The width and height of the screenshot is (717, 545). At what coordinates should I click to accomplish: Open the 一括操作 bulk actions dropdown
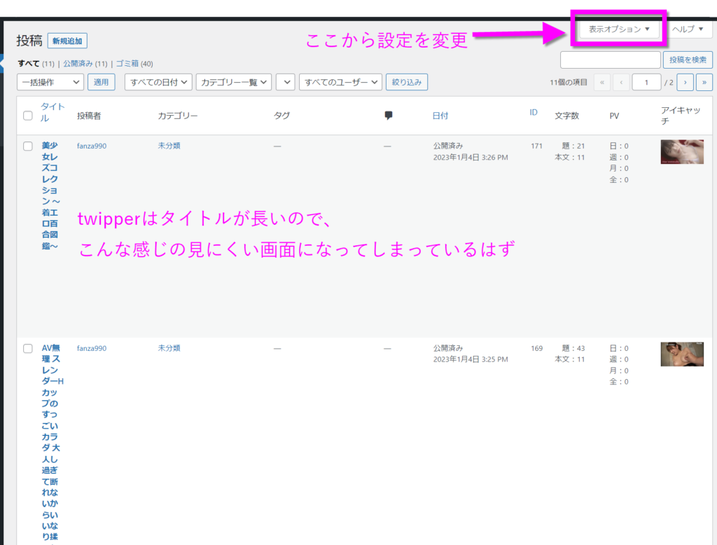pyautogui.click(x=50, y=83)
